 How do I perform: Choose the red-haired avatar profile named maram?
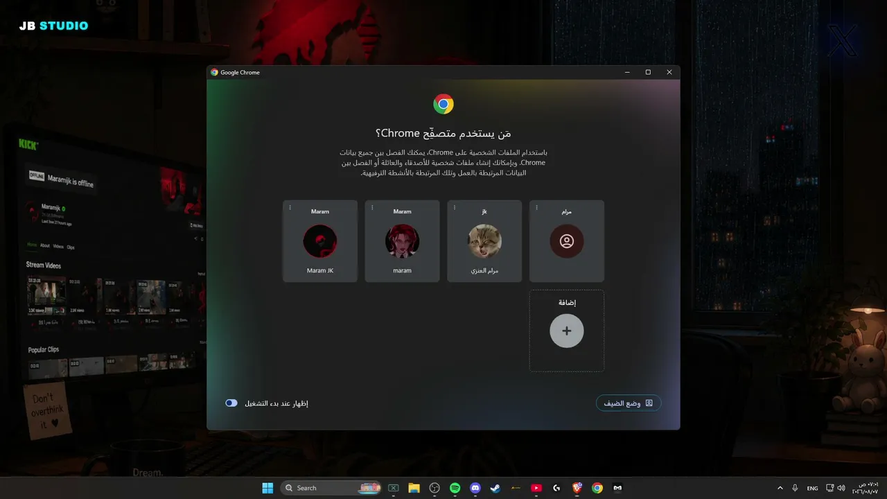tap(402, 241)
